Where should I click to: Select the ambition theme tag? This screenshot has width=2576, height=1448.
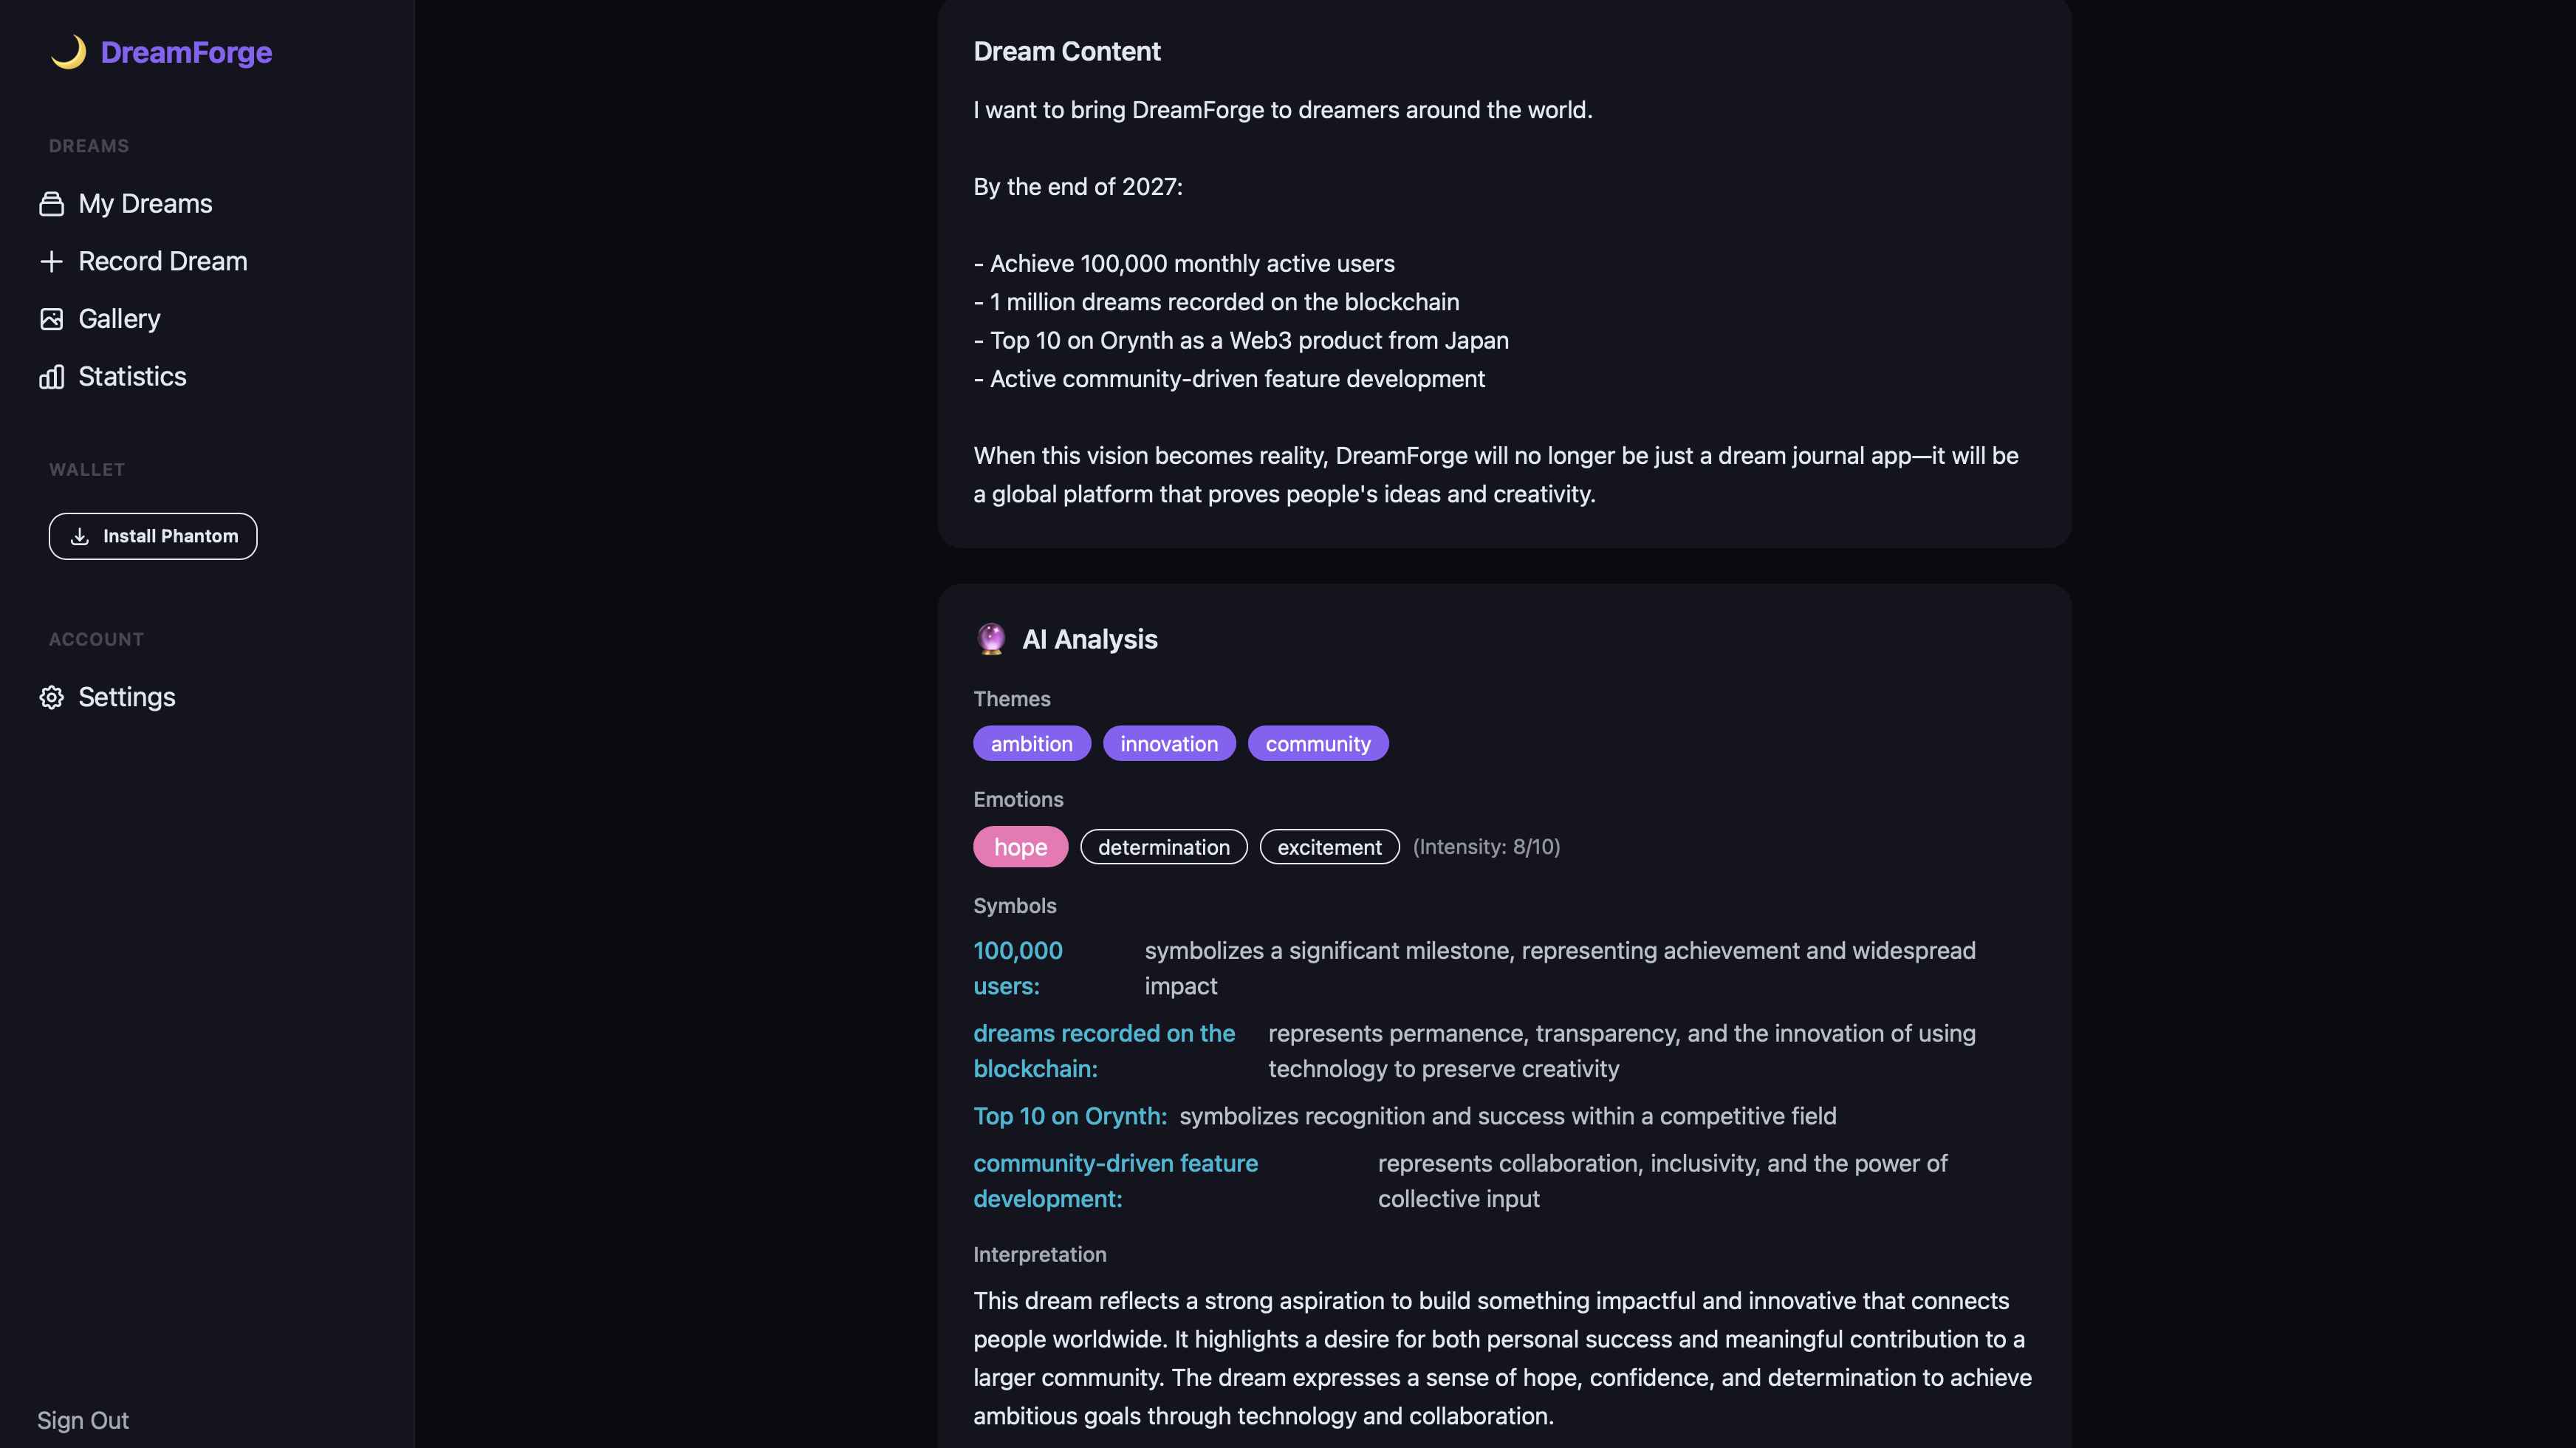[x=1031, y=744]
